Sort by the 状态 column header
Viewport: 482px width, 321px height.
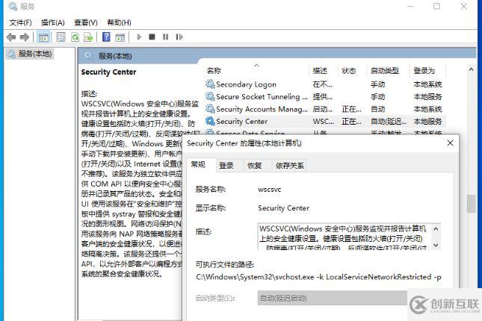[x=352, y=71]
